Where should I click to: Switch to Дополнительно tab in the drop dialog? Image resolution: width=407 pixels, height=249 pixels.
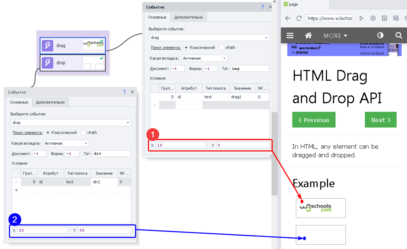(50, 102)
